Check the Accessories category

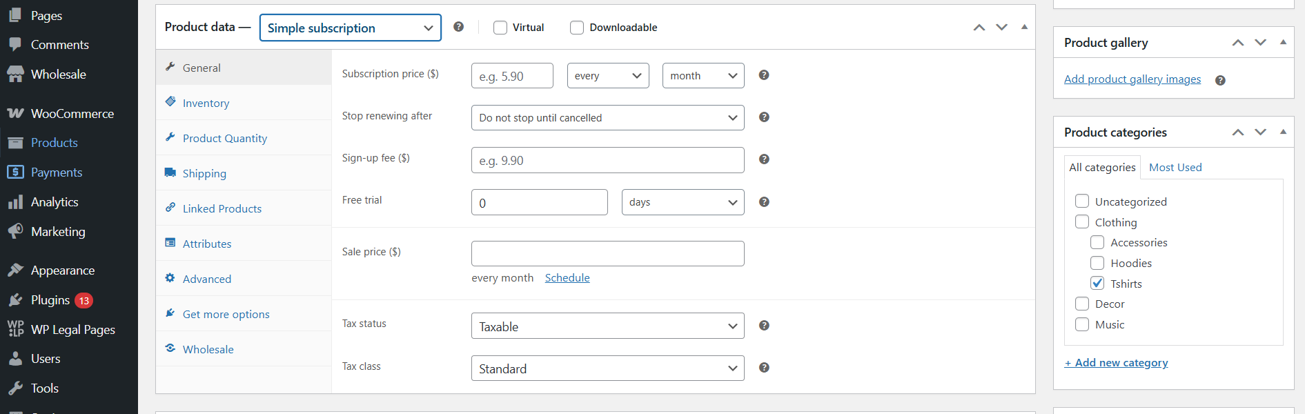(x=1097, y=242)
